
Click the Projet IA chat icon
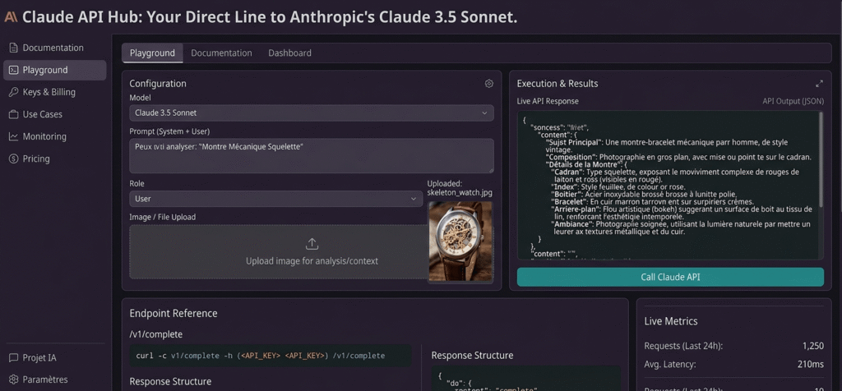[13, 358]
